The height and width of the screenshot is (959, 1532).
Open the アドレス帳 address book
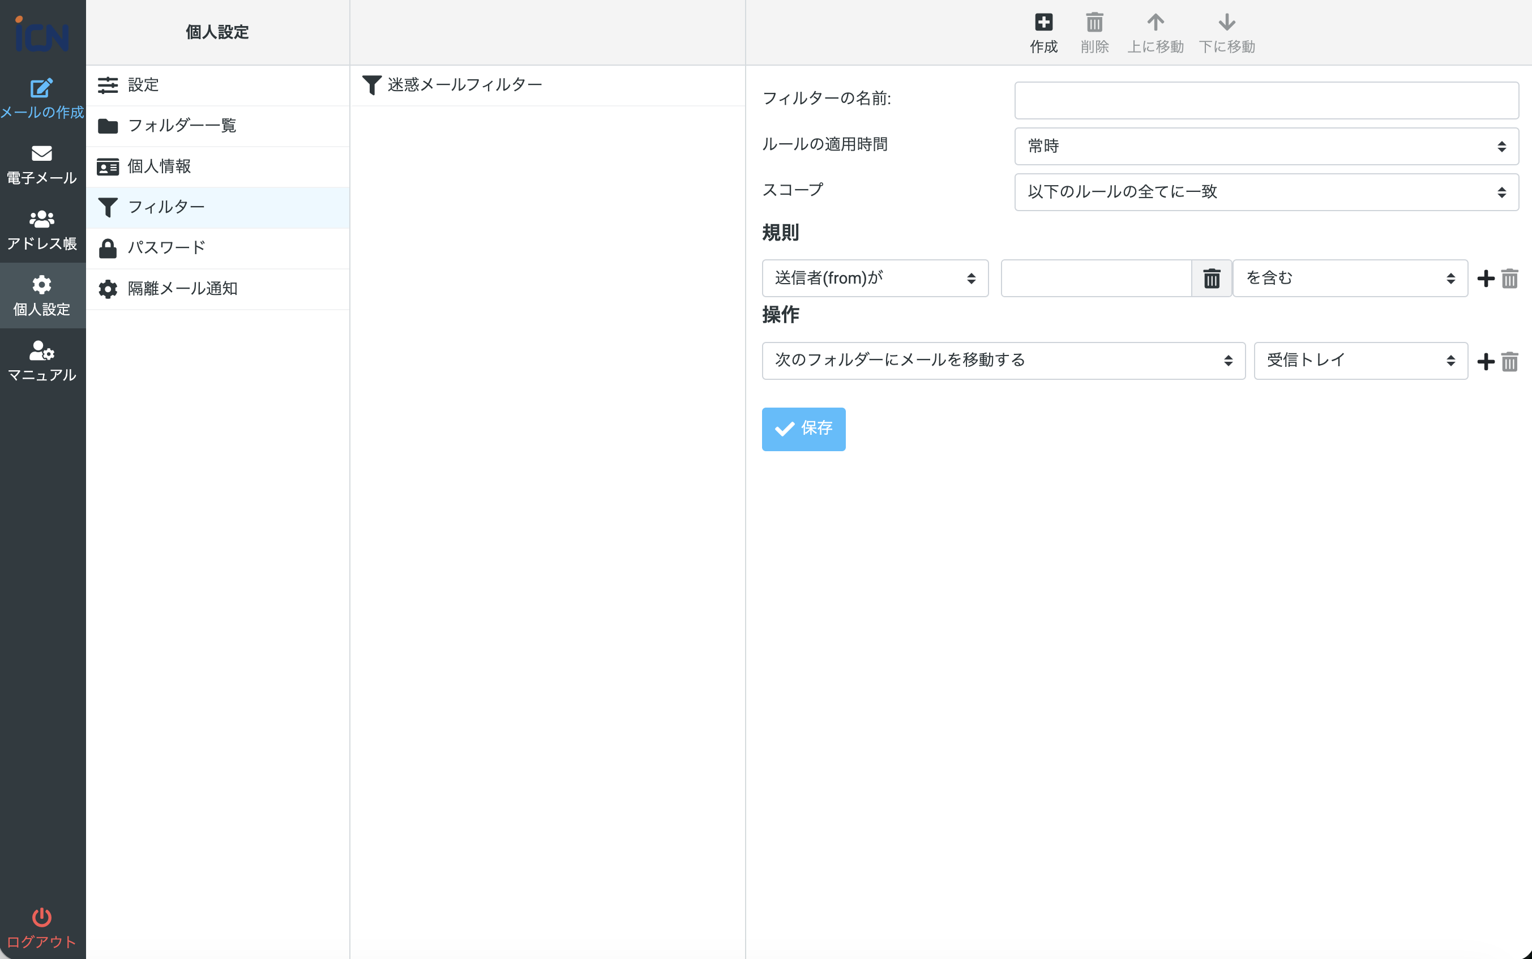point(42,230)
